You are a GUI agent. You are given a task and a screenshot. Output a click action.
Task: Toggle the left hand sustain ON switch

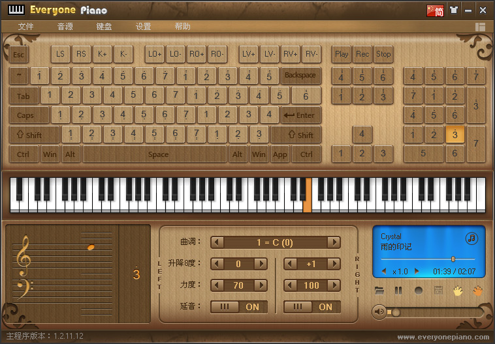[x=239, y=307]
